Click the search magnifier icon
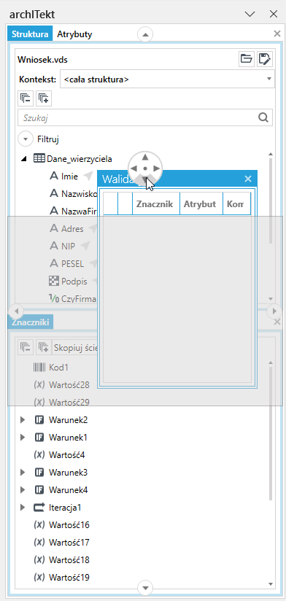Screen dimensions: 286x601 (263, 117)
